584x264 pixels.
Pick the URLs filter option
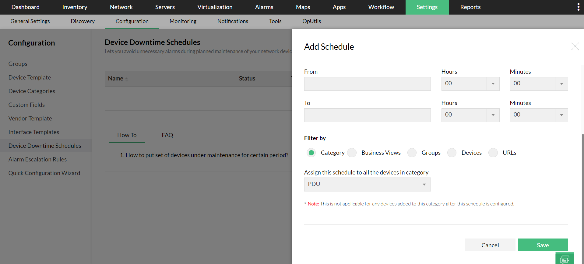[x=493, y=153]
